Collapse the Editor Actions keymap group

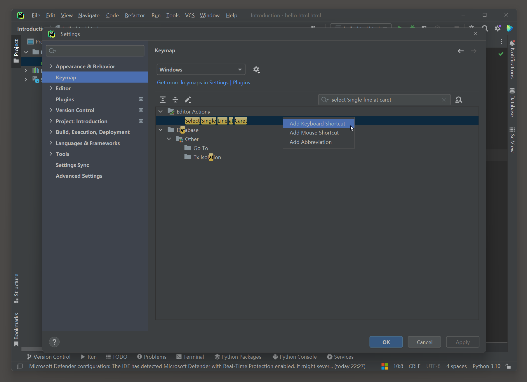point(160,111)
